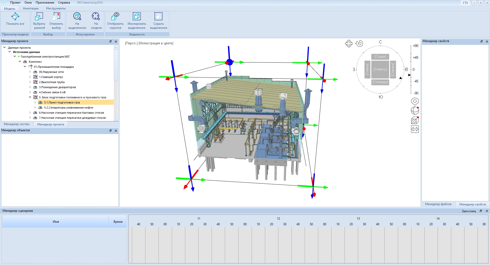The height and width of the screenshot is (265, 490).
Task: Hide selected objects (Скрыть выделенное)
Action: pos(158,17)
